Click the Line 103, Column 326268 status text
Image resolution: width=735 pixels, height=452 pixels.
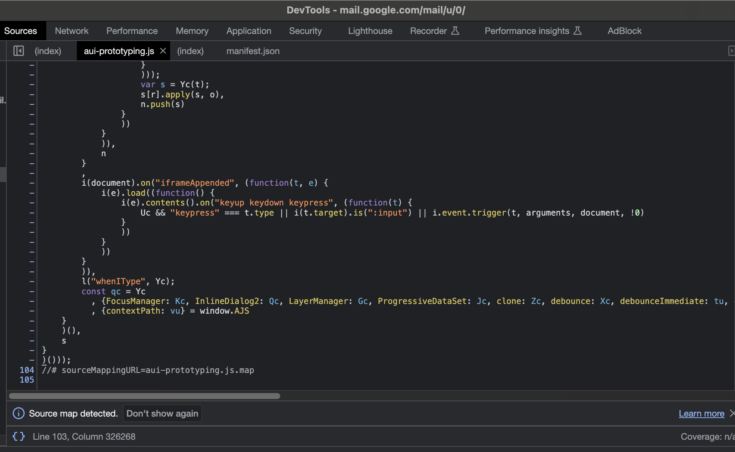84,436
